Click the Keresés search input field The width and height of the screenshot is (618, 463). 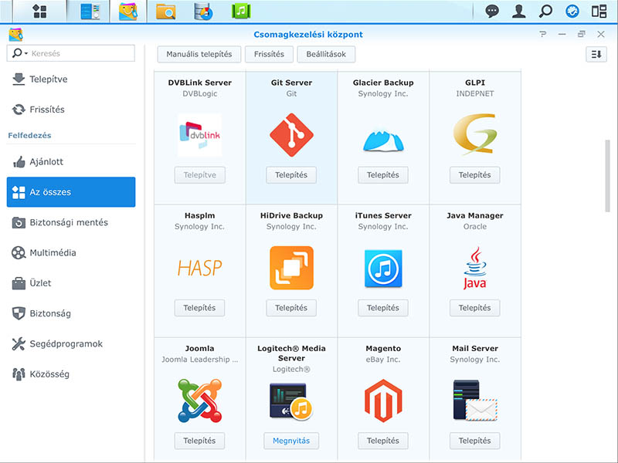click(80, 53)
